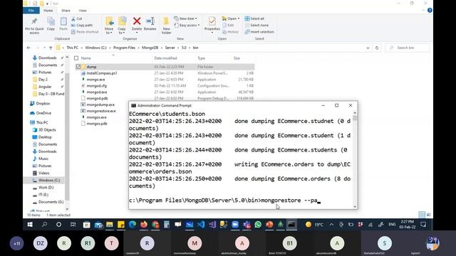Select the InstallCompass.ps1 file
The image size is (456, 256).
click(x=102, y=73)
